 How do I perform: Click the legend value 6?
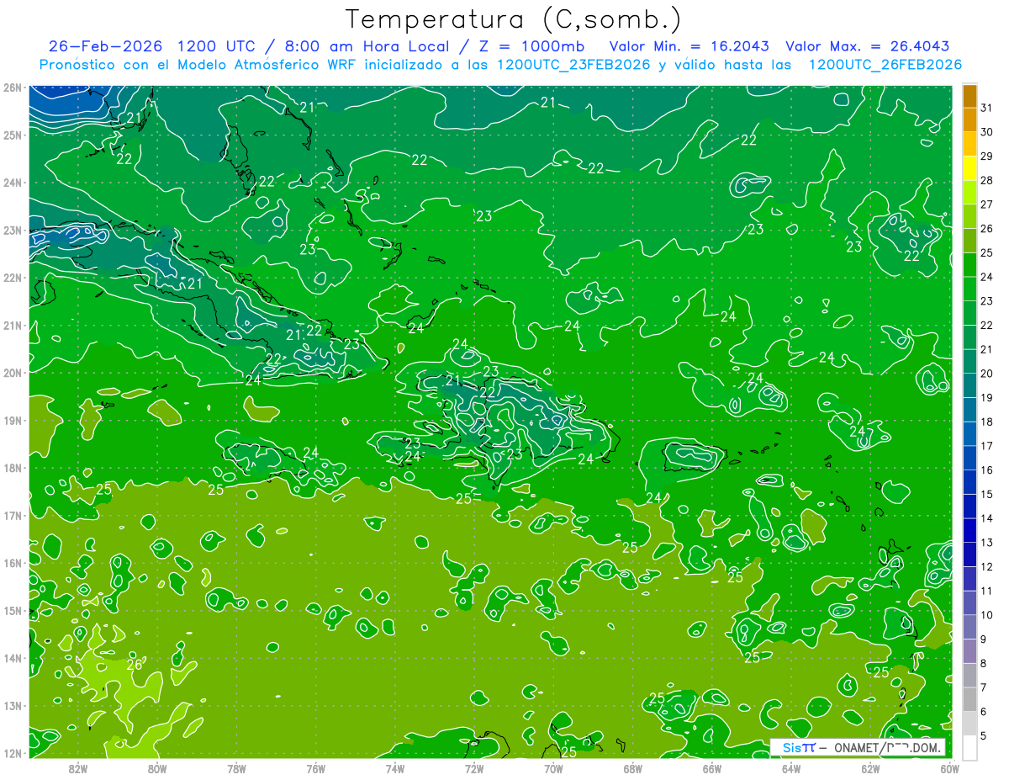point(984,712)
